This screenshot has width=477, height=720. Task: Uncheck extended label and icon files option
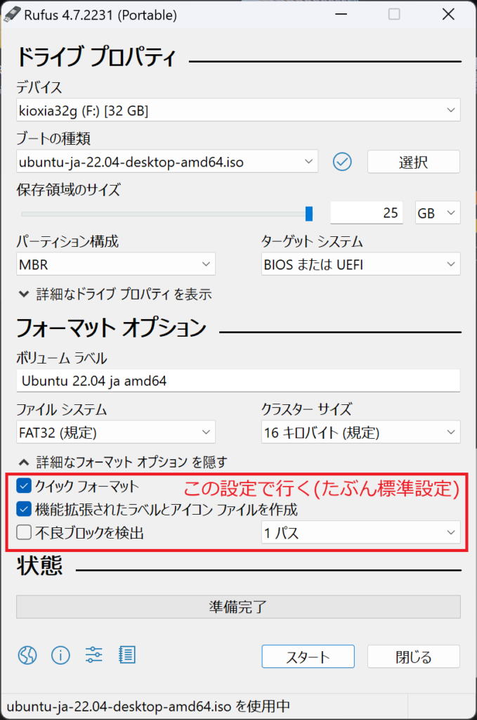pyautogui.click(x=25, y=509)
